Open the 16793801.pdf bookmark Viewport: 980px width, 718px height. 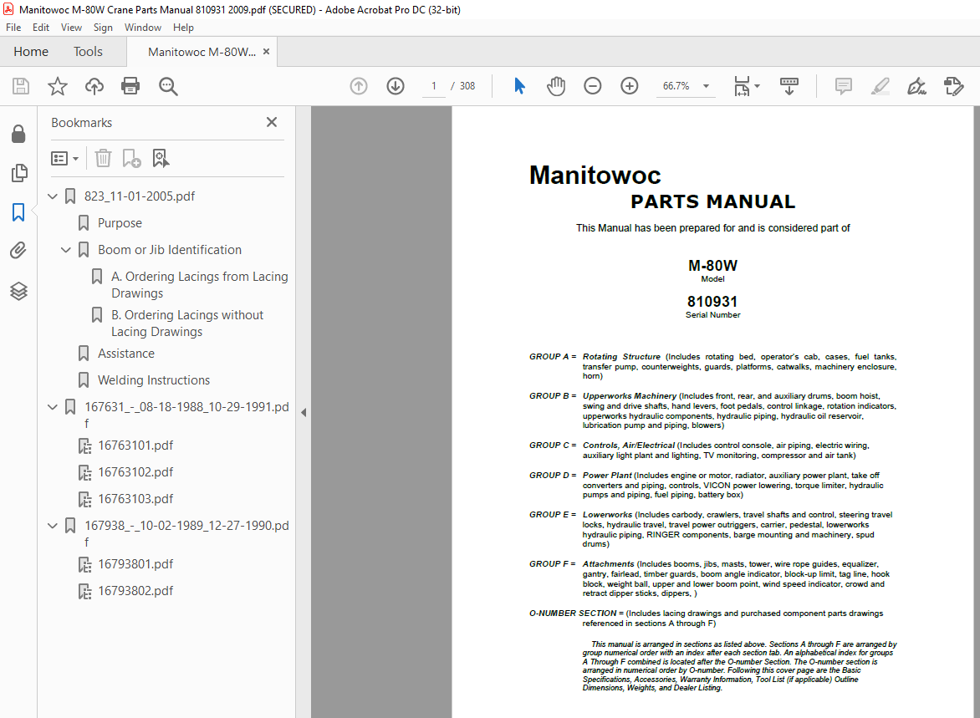click(x=135, y=564)
